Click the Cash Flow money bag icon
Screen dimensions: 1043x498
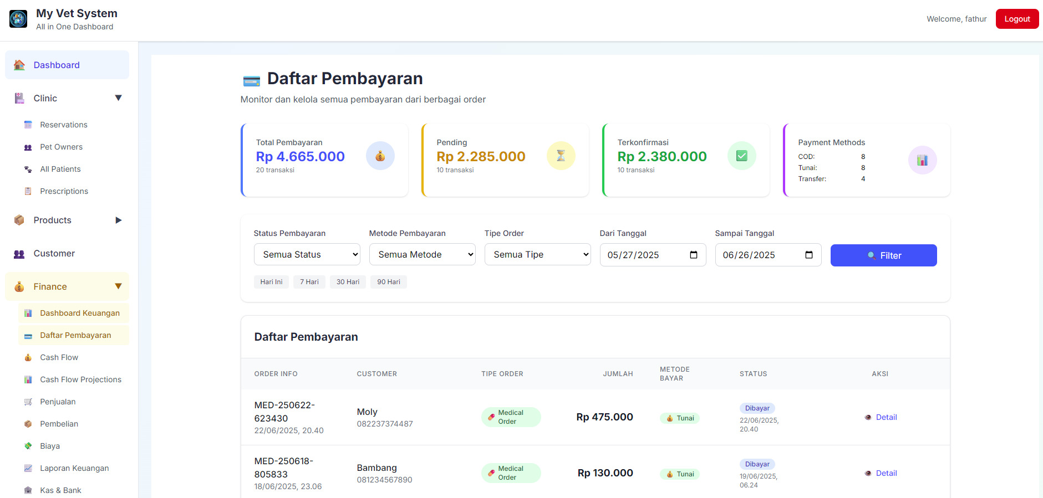click(x=28, y=357)
